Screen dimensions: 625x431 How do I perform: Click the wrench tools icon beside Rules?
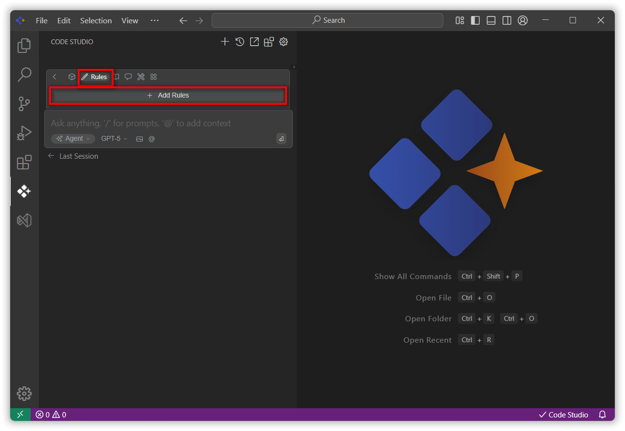141,77
